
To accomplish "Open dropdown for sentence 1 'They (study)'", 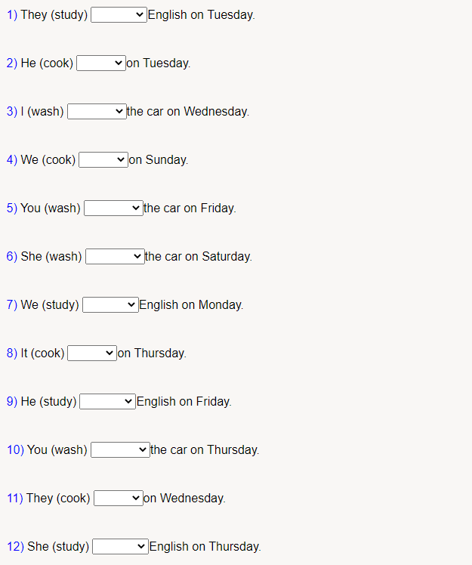I will 119,15.
